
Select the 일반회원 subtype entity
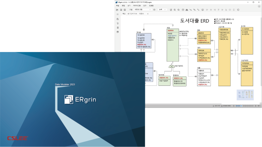click(x=164, y=81)
